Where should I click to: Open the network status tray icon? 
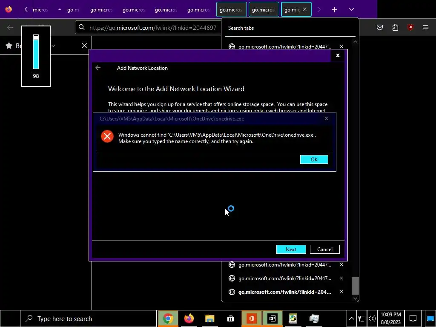click(362, 318)
